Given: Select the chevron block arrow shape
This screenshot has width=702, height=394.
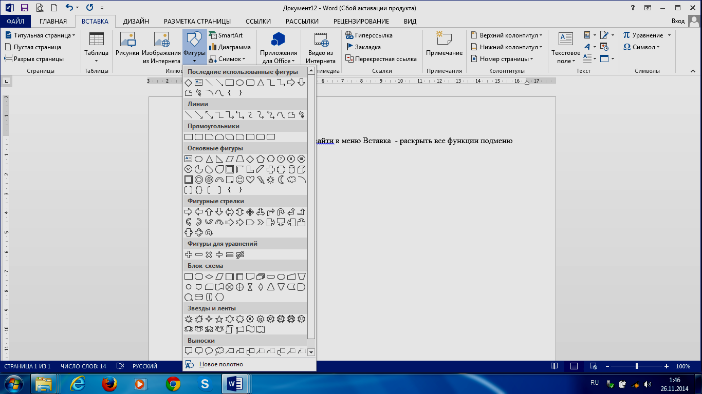Looking at the screenshot, I should pos(261,222).
